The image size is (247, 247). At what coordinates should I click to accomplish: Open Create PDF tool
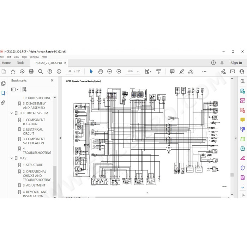point(243,110)
